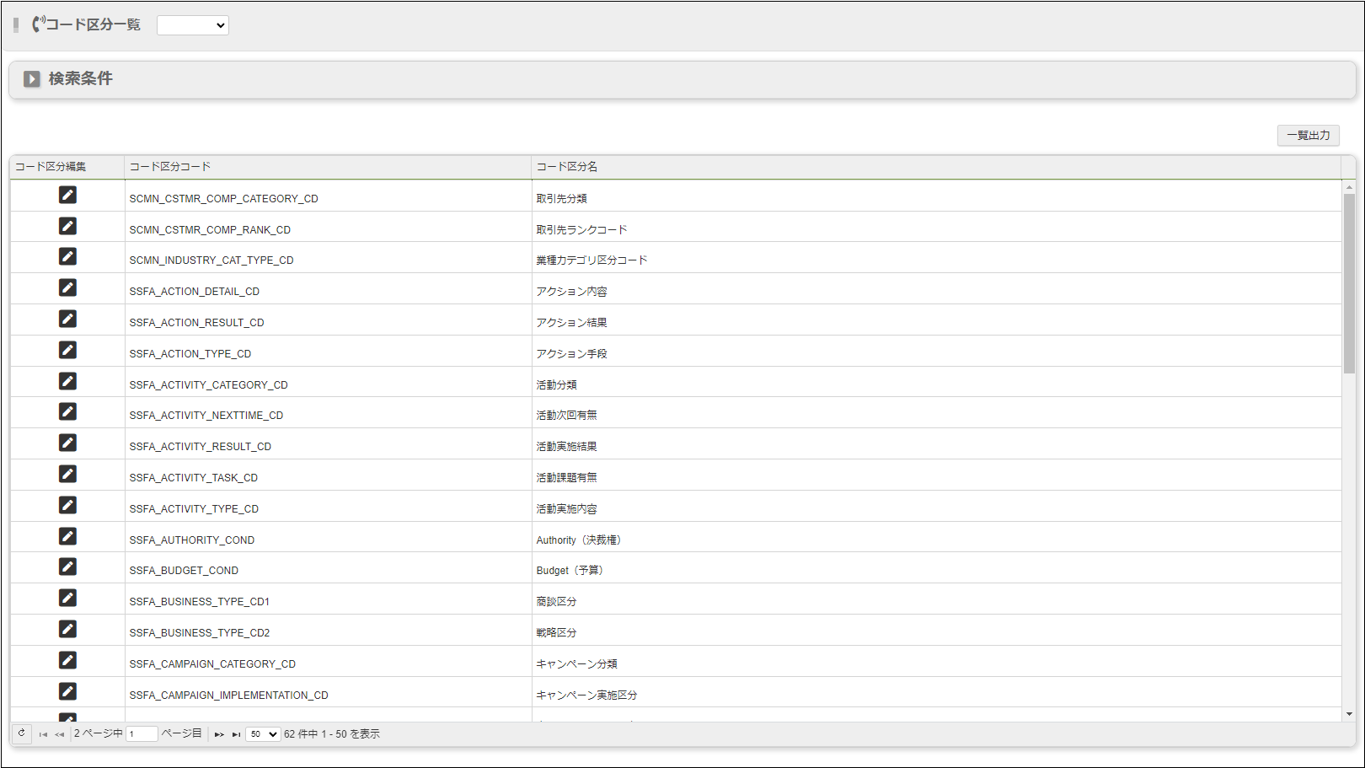Edit the SCMN_INDUSTRY_CAT_TYPE_CD row
This screenshot has height=768, width=1365.
pyautogui.click(x=67, y=256)
